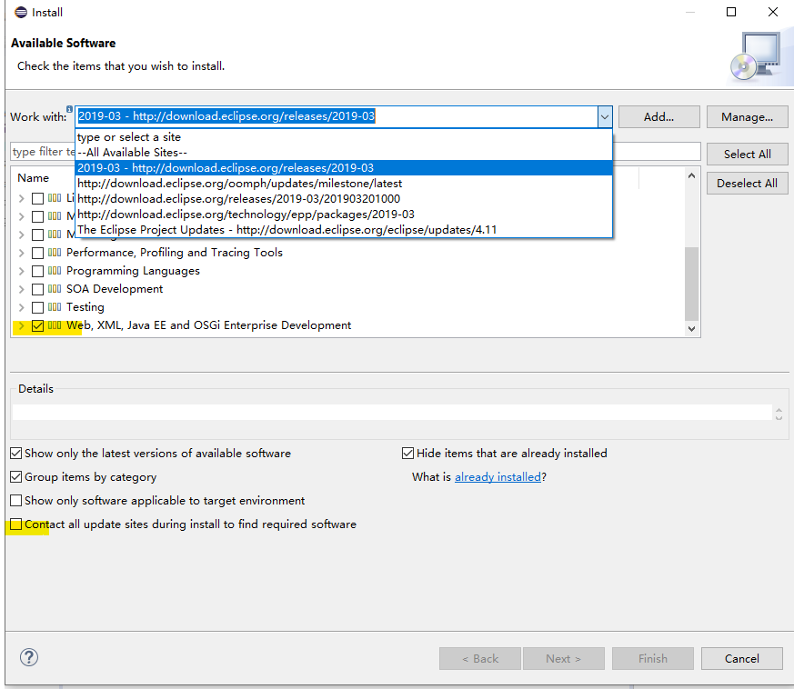The width and height of the screenshot is (794, 689).
Task: Click inside the Work with site text box
Action: (337, 116)
